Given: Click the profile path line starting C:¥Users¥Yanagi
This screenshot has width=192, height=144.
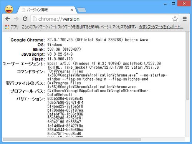Looking at the screenshot, I should [x=98, y=91].
